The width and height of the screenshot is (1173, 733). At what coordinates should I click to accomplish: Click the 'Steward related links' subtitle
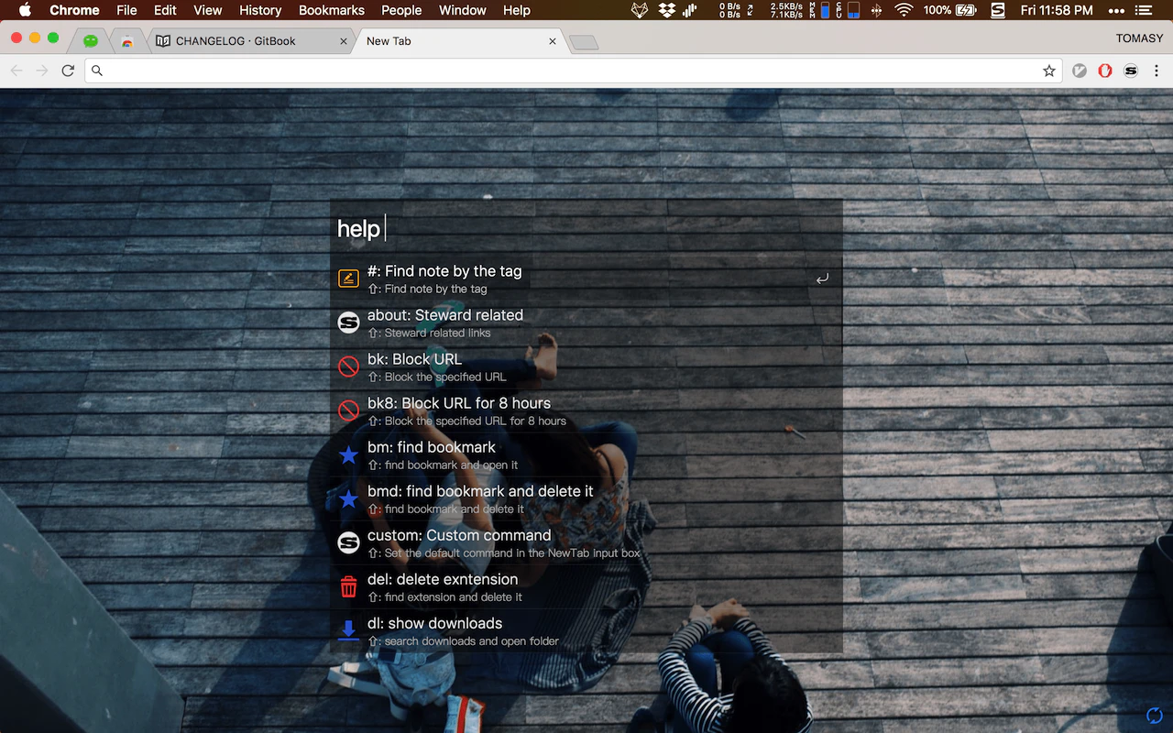click(x=437, y=333)
